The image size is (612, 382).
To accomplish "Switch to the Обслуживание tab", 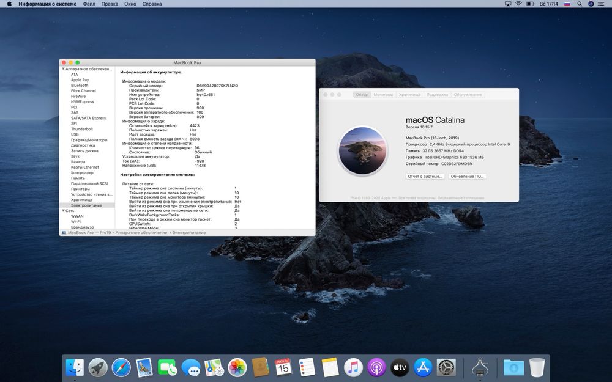I will tap(468, 95).
